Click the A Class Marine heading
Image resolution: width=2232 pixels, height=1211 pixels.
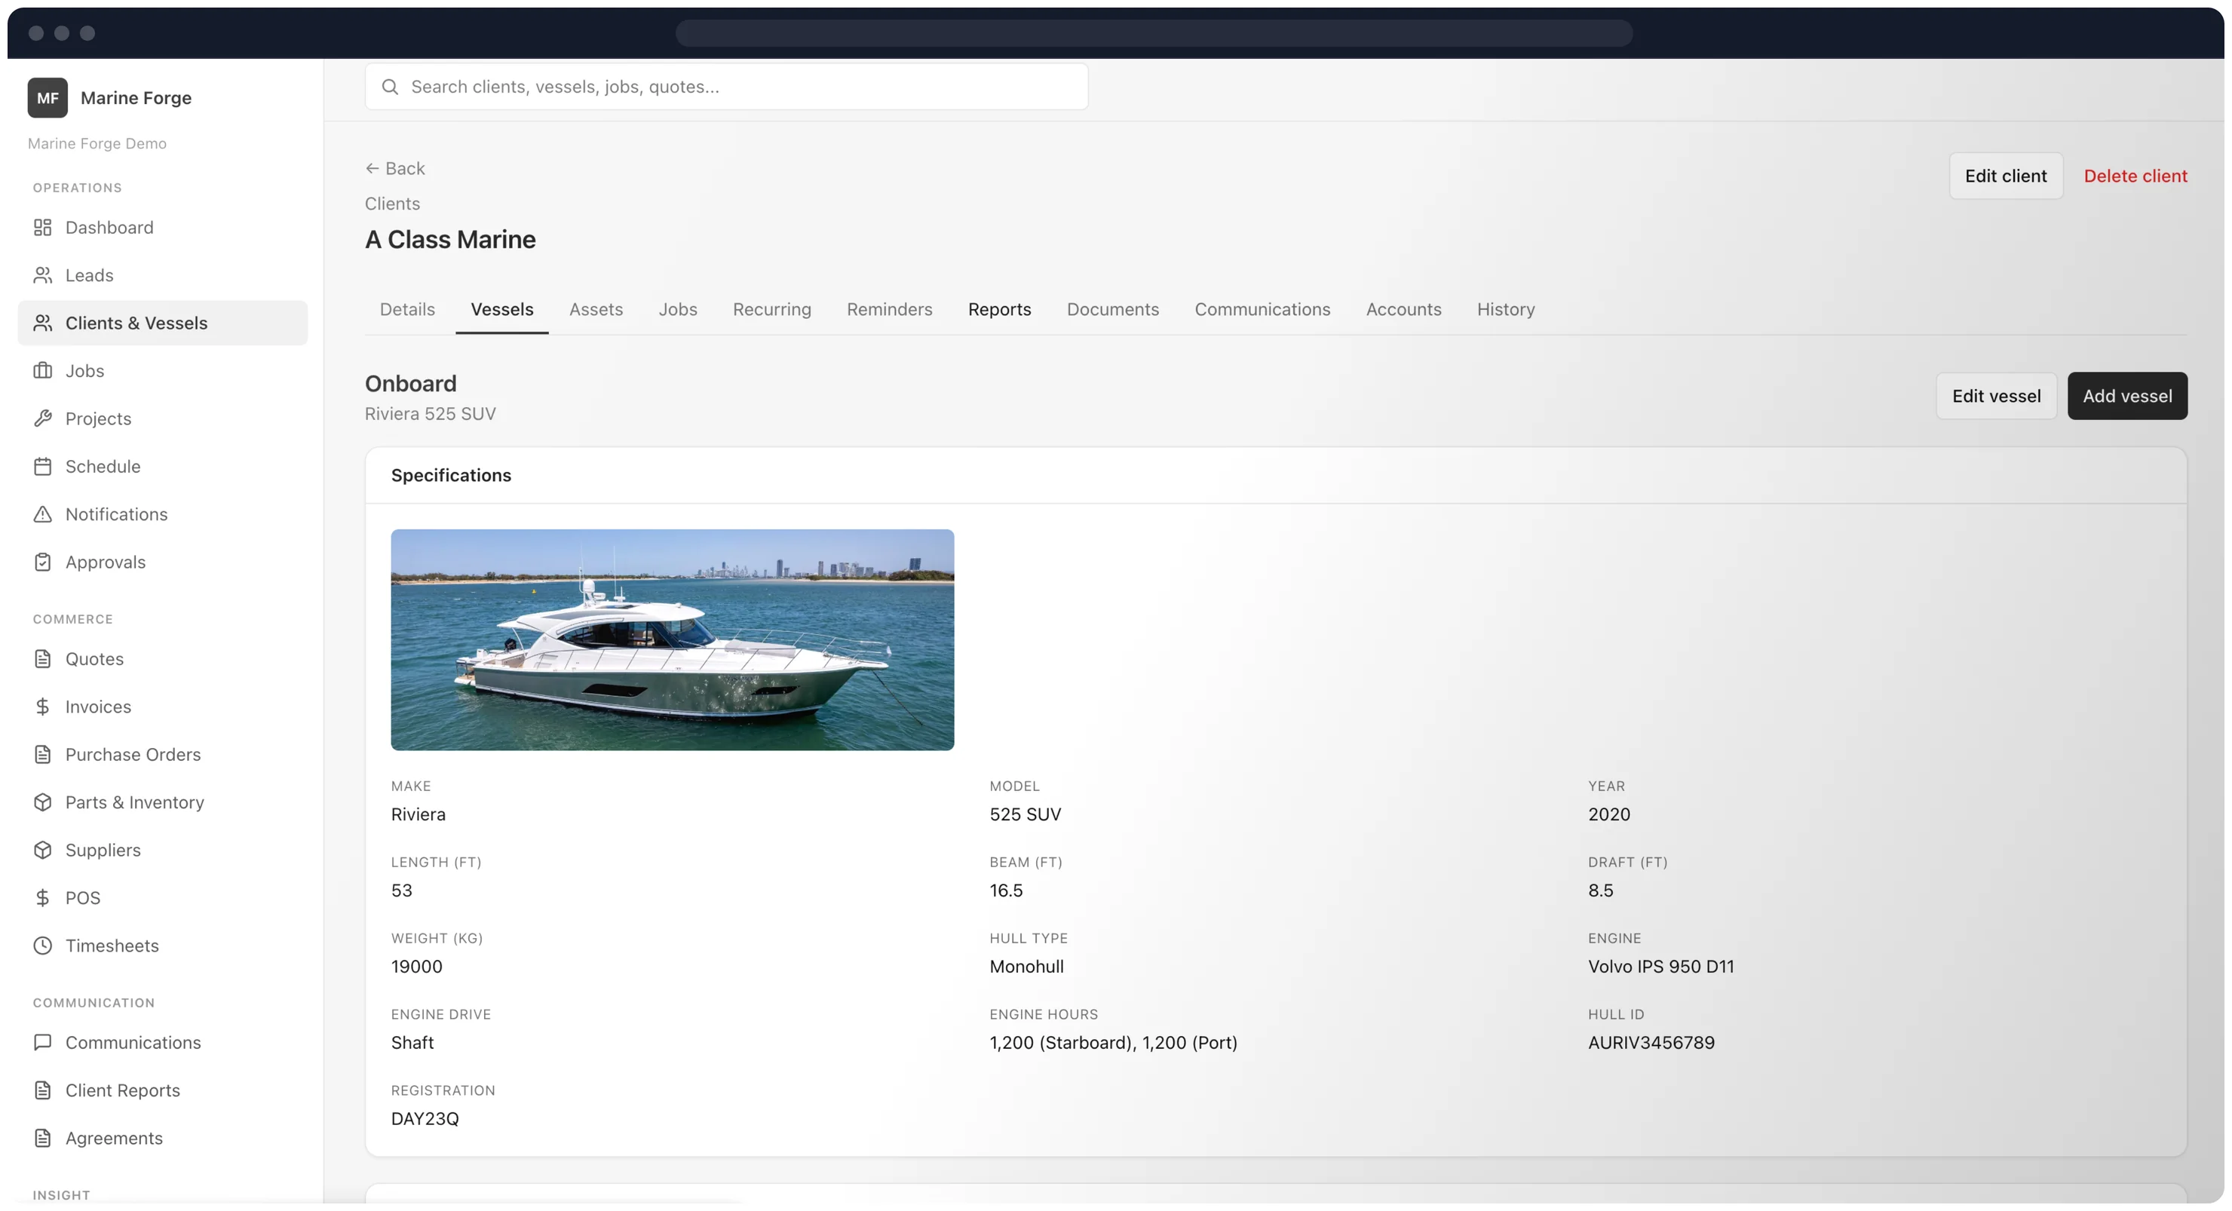pyautogui.click(x=449, y=239)
